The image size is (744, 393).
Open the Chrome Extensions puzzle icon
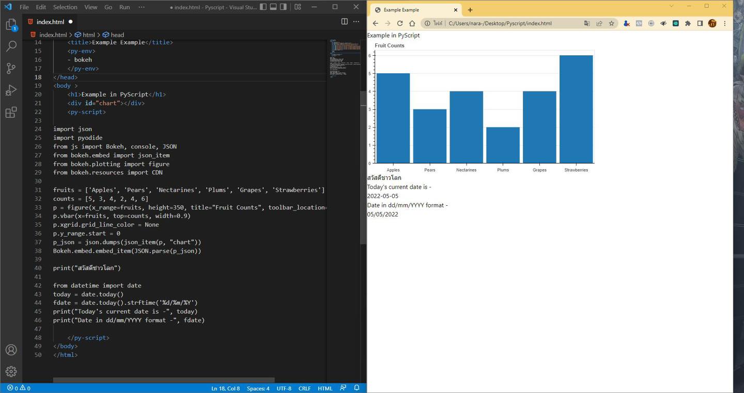click(688, 23)
